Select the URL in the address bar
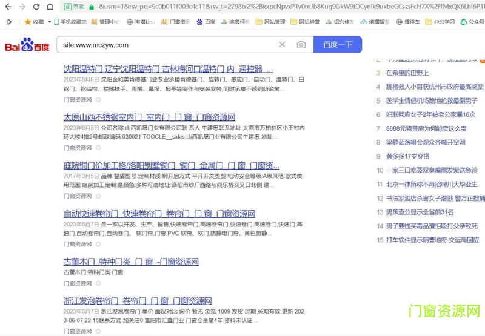This screenshot has width=485, height=336. click(x=291, y=7)
